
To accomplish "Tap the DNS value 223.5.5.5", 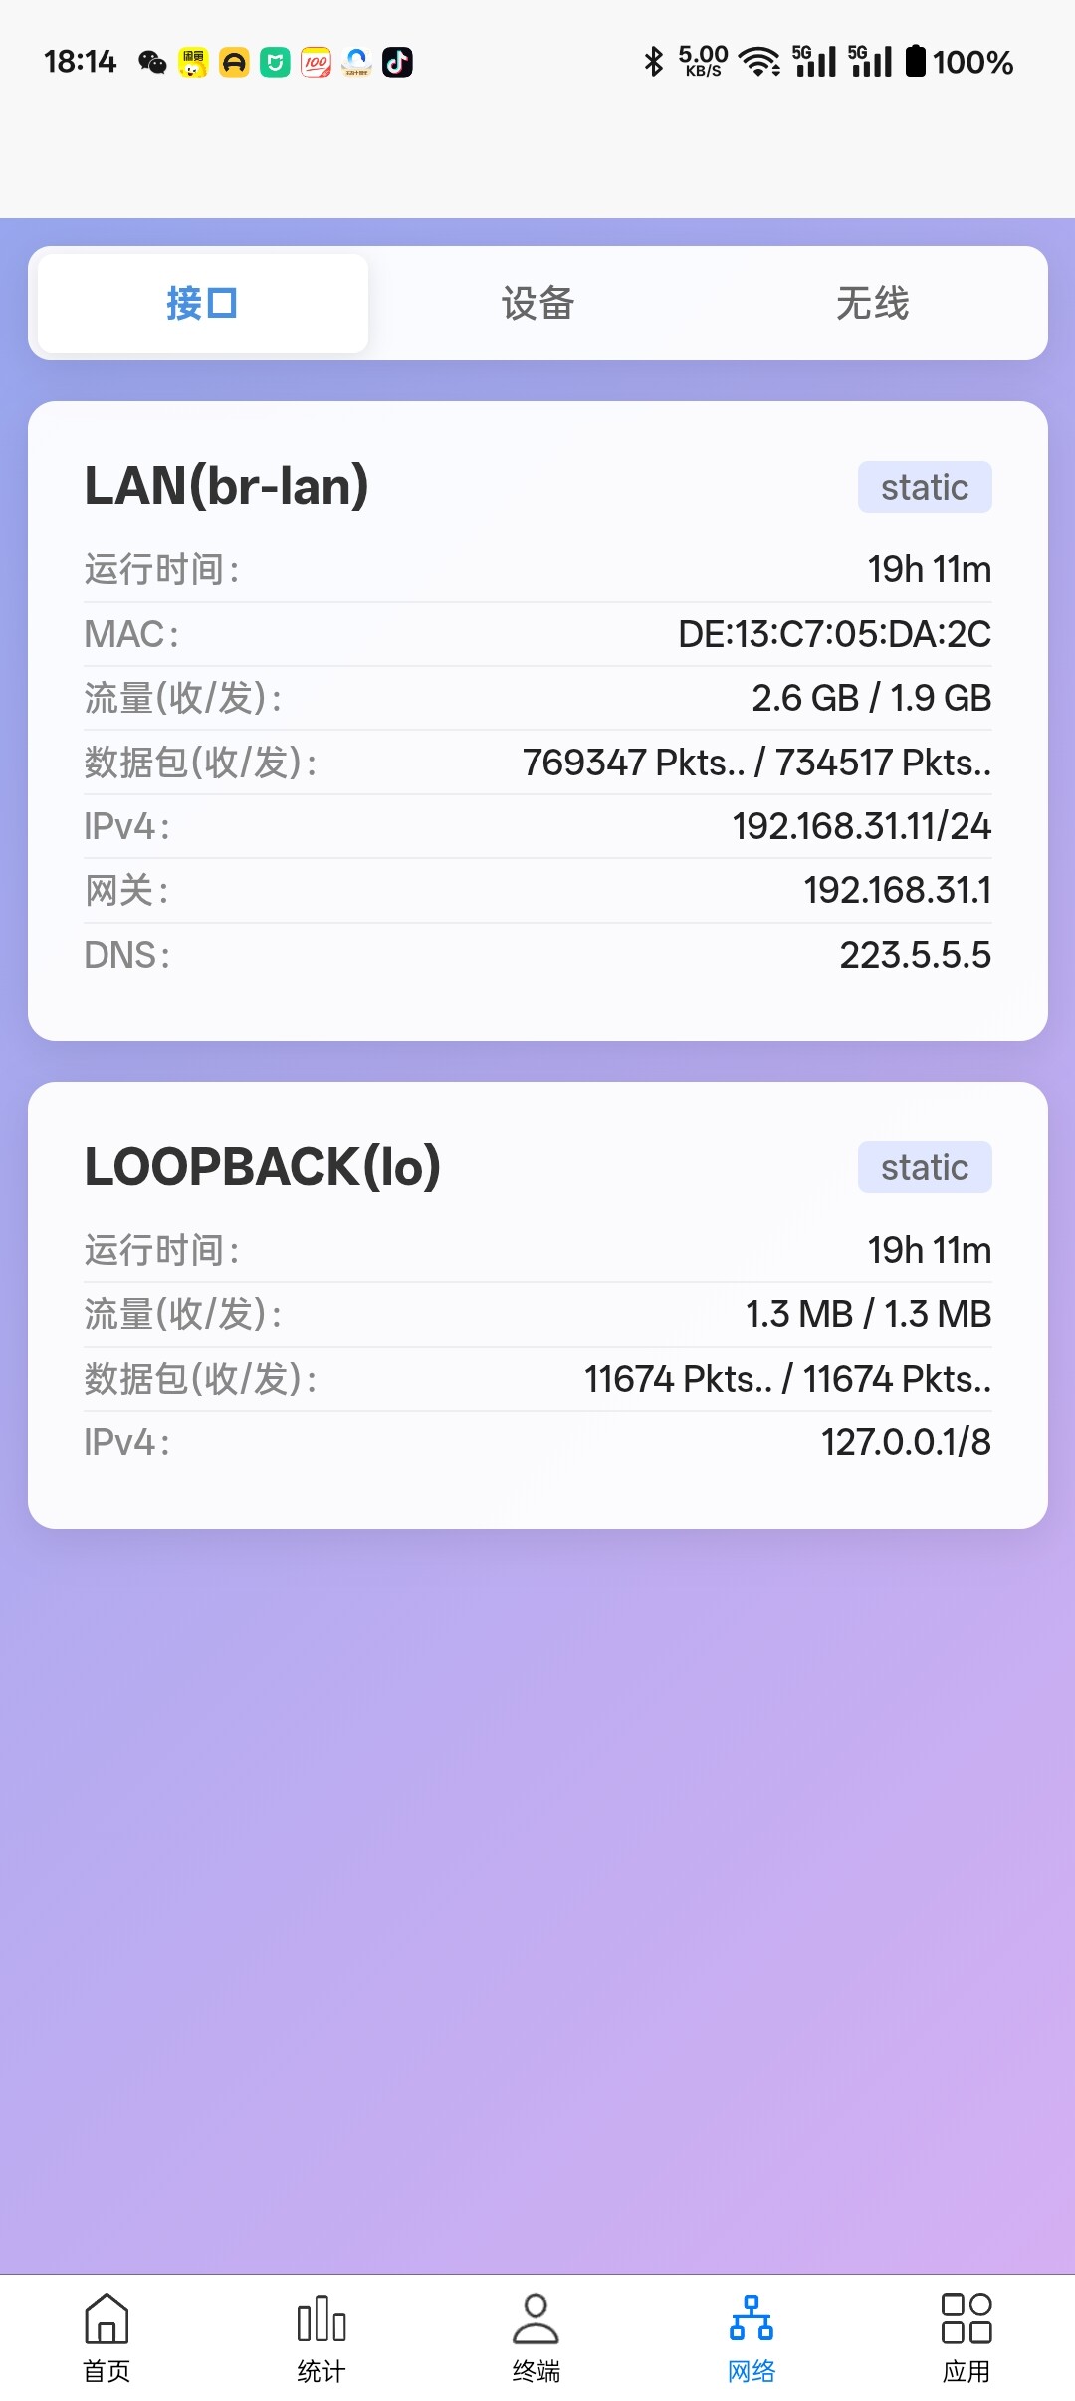I will [915, 955].
